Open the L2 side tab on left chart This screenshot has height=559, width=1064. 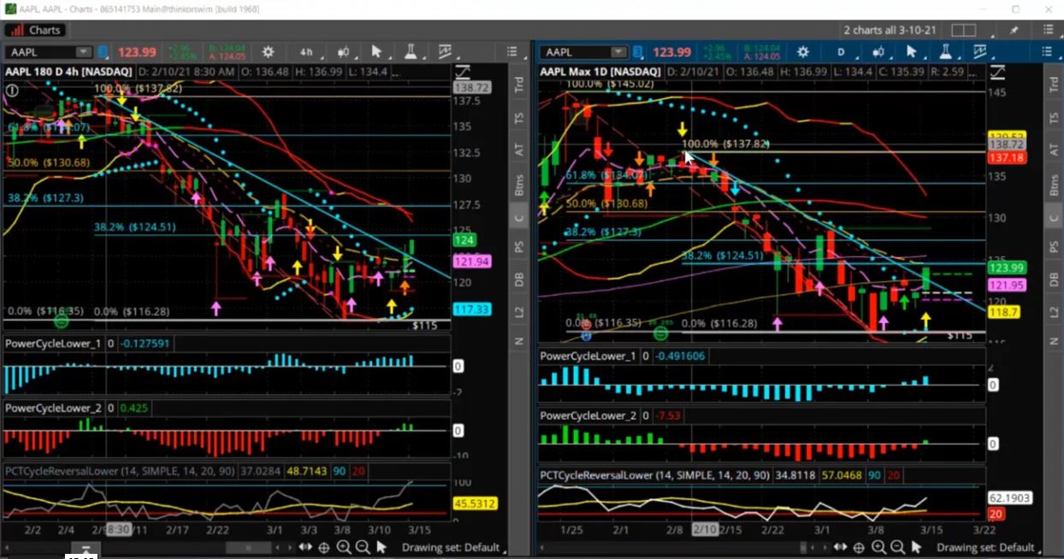click(518, 312)
